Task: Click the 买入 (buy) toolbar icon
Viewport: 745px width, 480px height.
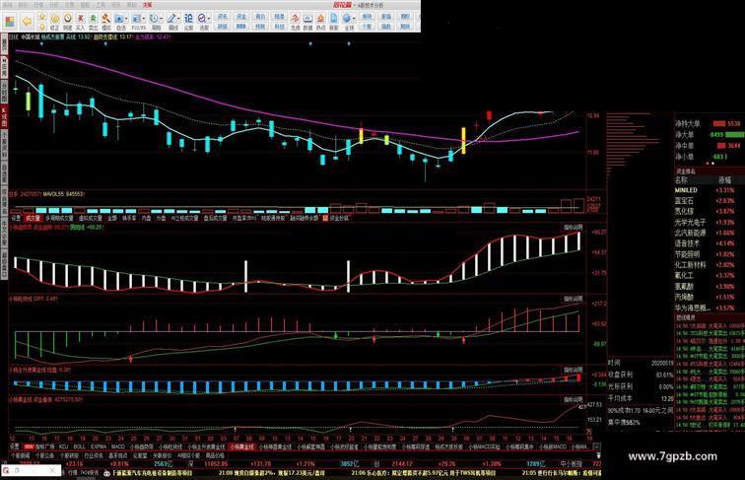Action: (80, 21)
